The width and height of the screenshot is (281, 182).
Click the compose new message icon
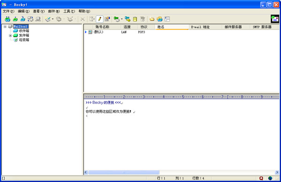pyautogui.click(x=48, y=19)
